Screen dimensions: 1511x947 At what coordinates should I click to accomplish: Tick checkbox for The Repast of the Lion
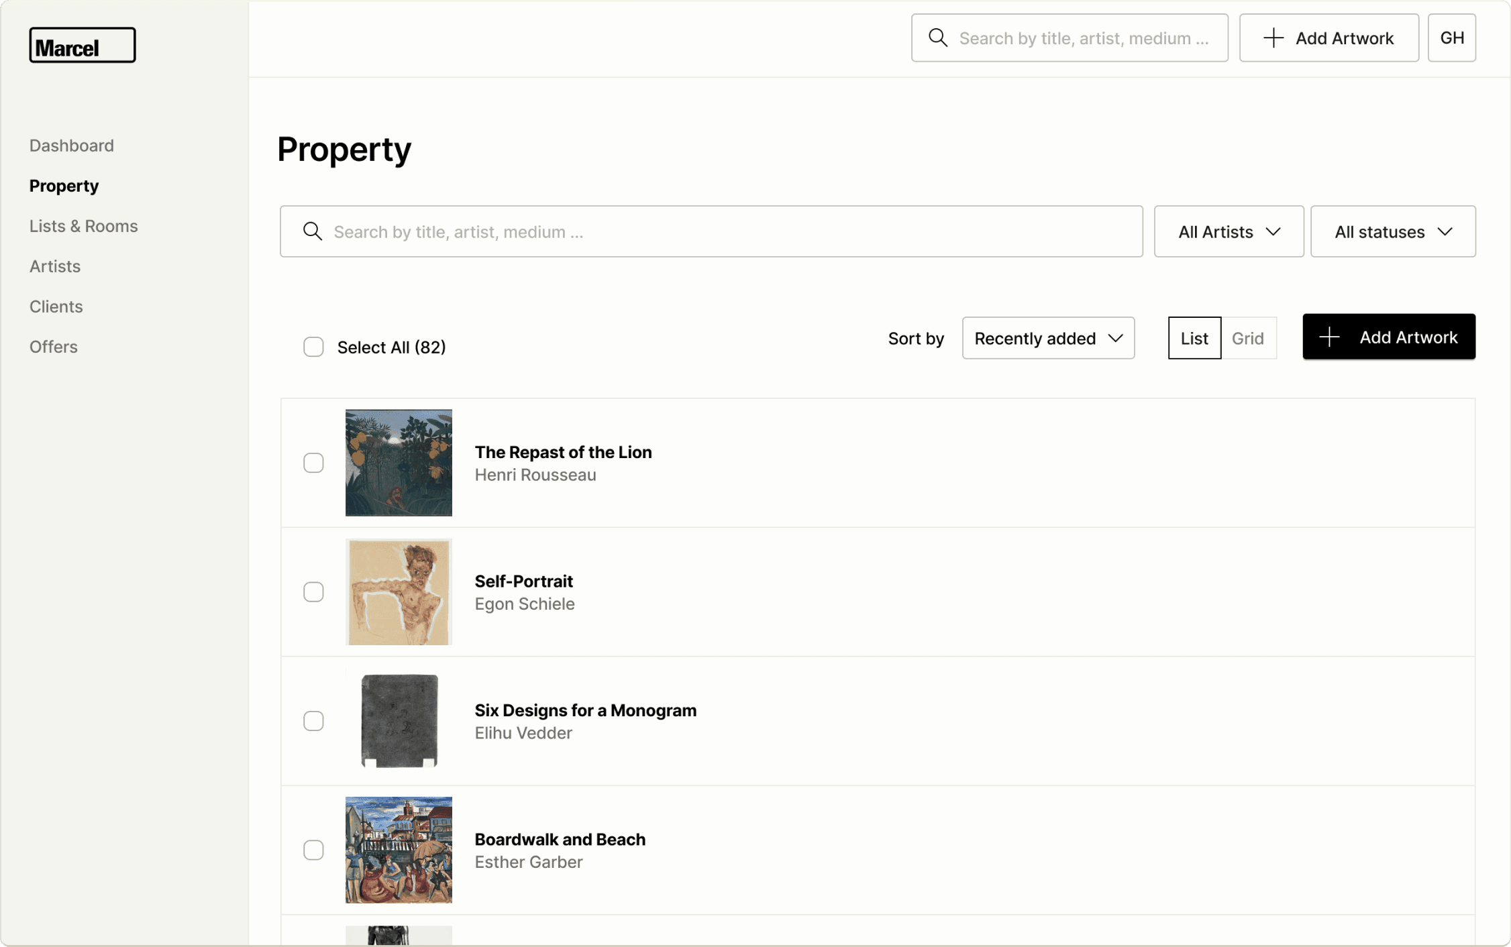(313, 463)
